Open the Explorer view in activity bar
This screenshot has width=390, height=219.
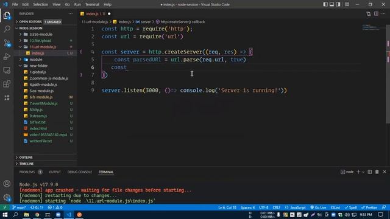[x=7, y=16]
